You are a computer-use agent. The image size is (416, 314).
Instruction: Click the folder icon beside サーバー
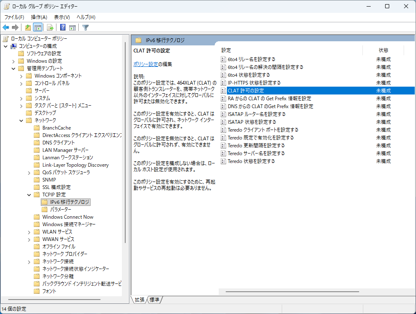29,91
